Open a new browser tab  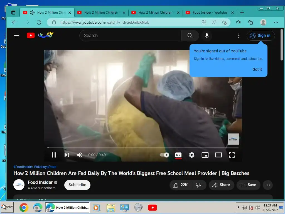pos(242,13)
